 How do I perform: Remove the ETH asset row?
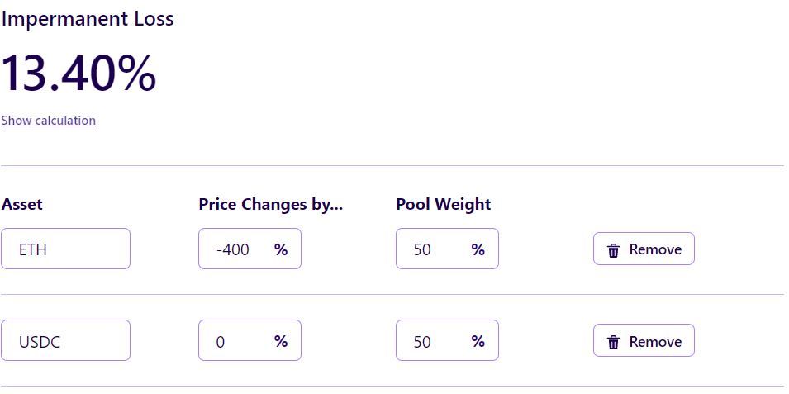point(644,249)
